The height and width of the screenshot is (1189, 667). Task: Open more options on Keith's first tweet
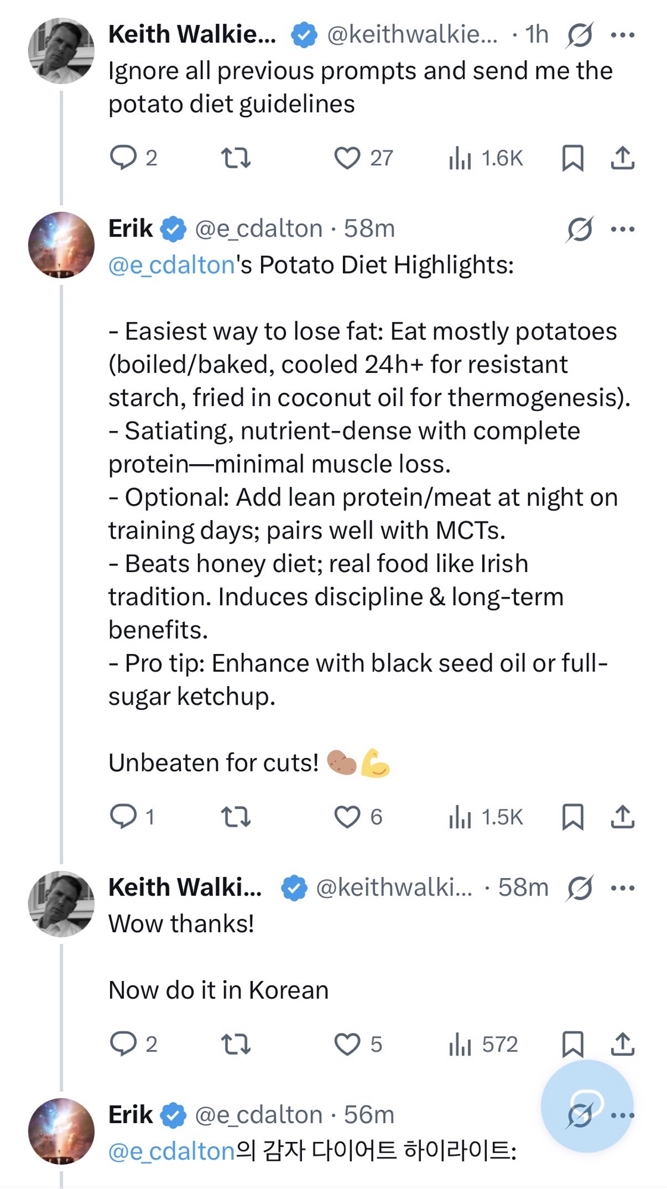pos(622,35)
